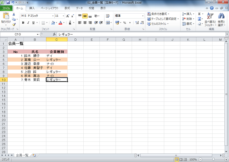The width and height of the screenshot is (229, 162).
Task: Switch to Page Break Preview button
Action: point(185,160)
